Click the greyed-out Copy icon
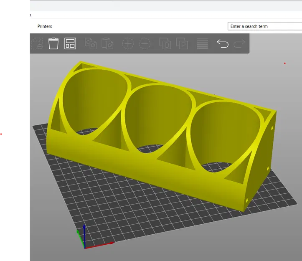 pos(91,43)
